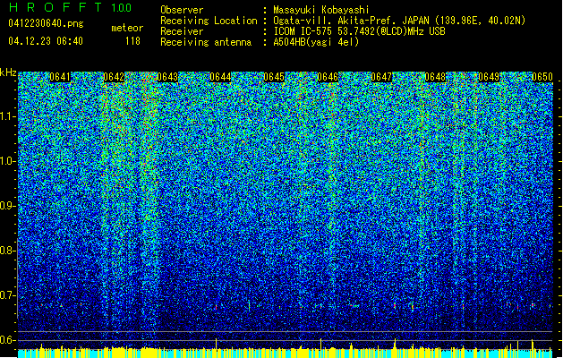Click the date 04.12.23 06:40

[x=46, y=41]
